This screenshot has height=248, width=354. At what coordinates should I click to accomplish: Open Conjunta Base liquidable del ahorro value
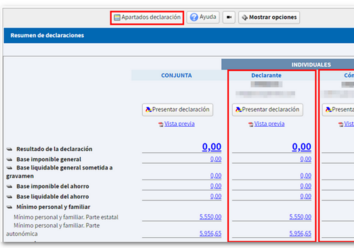[216, 196]
